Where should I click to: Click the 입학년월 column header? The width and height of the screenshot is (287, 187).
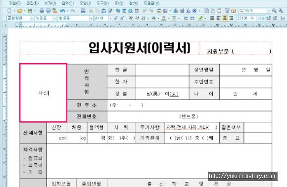(x=61, y=184)
